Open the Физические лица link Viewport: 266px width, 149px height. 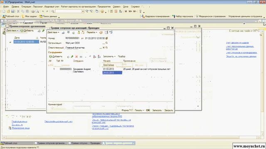click(x=21, y=128)
